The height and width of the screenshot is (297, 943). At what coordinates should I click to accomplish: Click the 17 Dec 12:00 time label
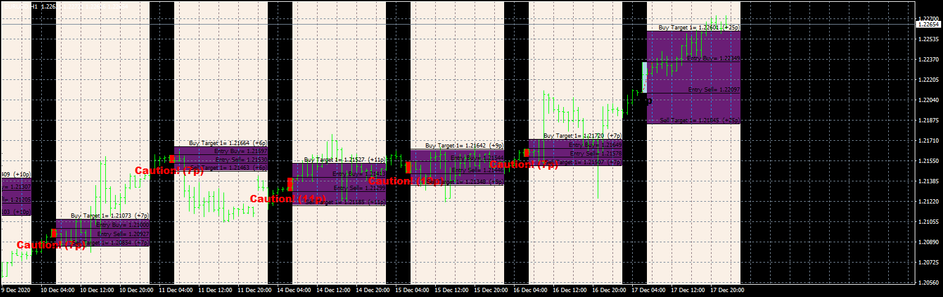click(688, 290)
